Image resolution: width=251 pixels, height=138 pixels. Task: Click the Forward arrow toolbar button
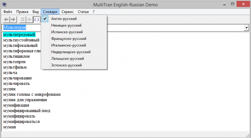point(13,19)
